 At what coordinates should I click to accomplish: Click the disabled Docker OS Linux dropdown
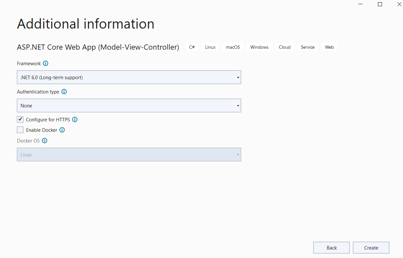pos(129,154)
